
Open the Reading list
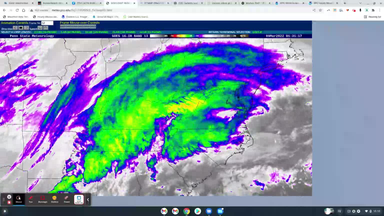pos(372,17)
